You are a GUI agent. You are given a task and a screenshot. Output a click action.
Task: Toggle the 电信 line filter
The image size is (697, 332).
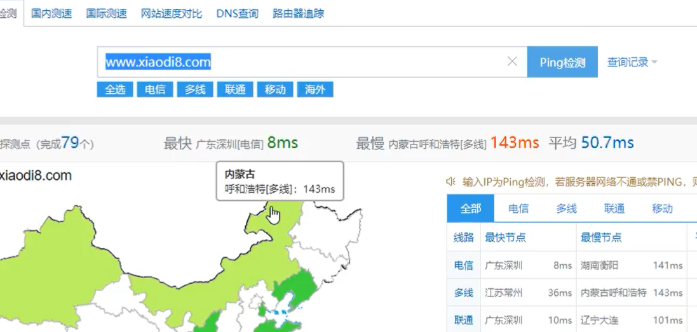(x=155, y=89)
